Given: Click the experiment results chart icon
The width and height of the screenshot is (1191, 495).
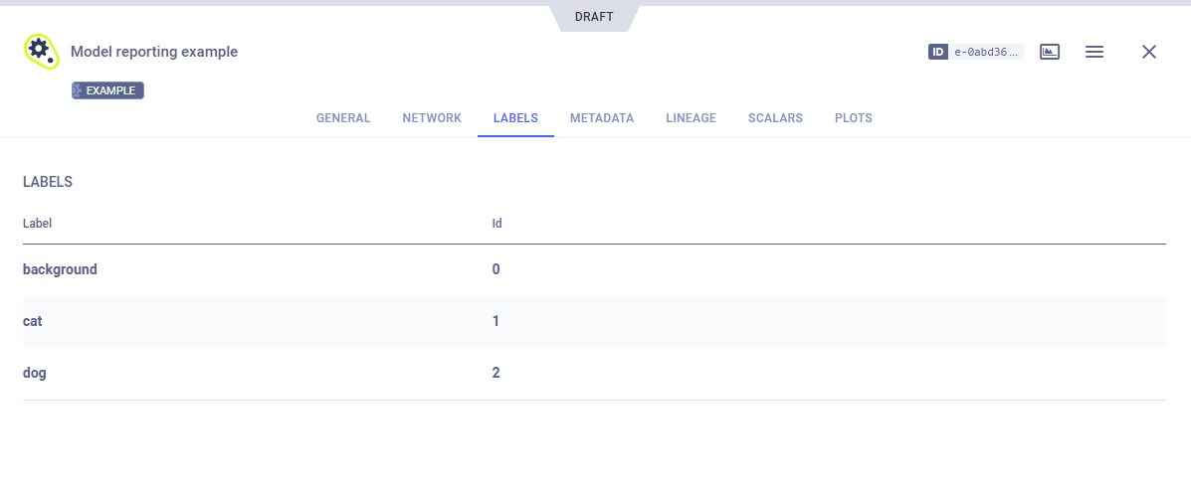Looking at the screenshot, I should [1050, 52].
